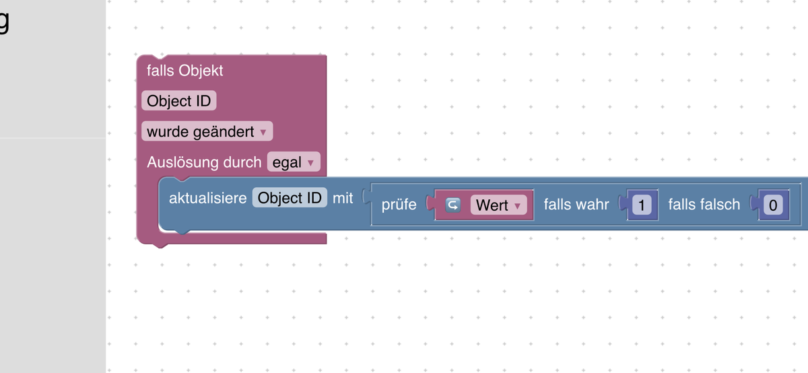
Task: Click bottom arm of the magenta trigger block
Action: pyautogui.click(x=242, y=238)
